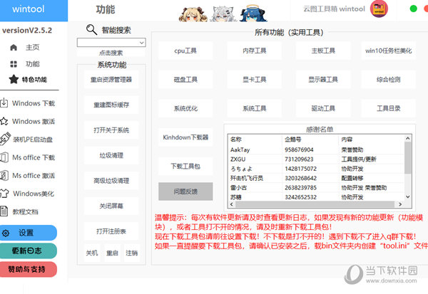Viewport: 428px width, 294px height.
Task: Open 驱动工具
Action: click(x=323, y=108)
